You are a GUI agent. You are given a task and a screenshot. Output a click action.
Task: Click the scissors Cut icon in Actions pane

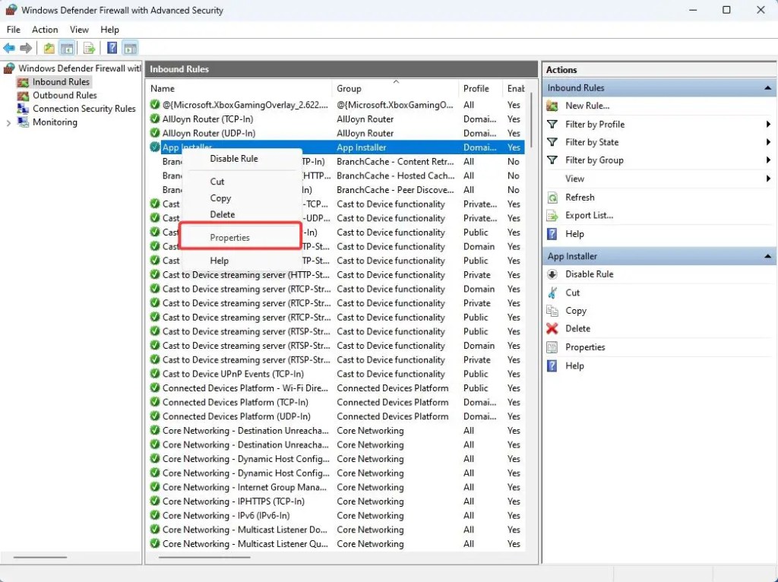pos(552,293)
